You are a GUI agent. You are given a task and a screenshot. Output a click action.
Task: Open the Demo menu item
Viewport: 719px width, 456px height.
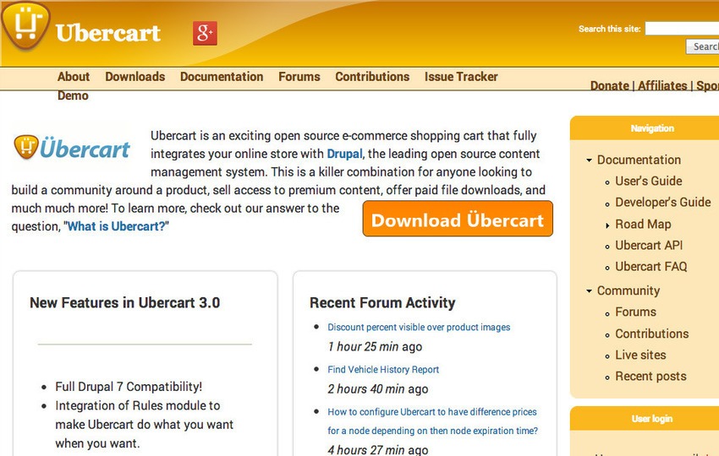(x=73, y=95)
